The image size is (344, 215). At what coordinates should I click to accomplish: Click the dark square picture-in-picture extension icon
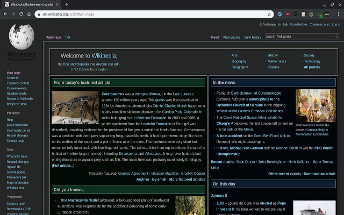pyautogui.click(x=295, y=15)
